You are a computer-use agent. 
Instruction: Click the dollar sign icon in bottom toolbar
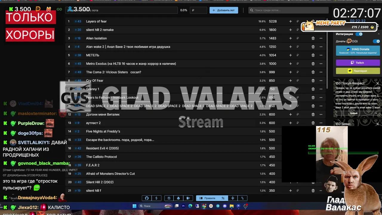click(x=156, y=198)
